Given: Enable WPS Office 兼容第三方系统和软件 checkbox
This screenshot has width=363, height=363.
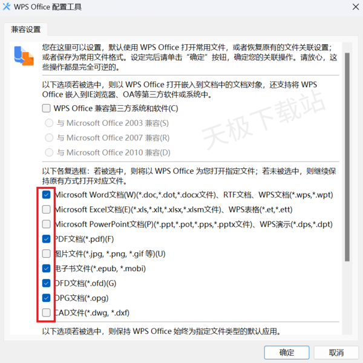Looking at the screenshot, I should pyautogui.click(x=47, y=108).
